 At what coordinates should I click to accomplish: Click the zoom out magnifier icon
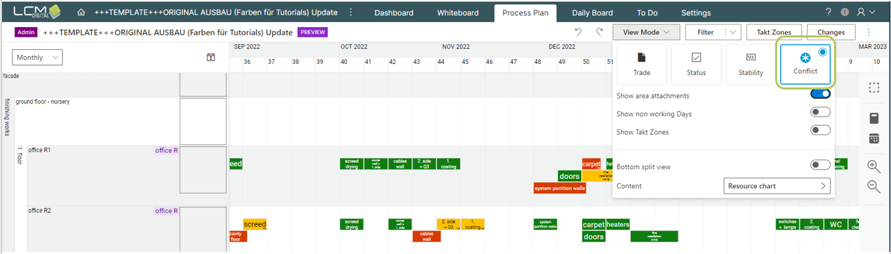pyautogui.click(x=874, y=186)
